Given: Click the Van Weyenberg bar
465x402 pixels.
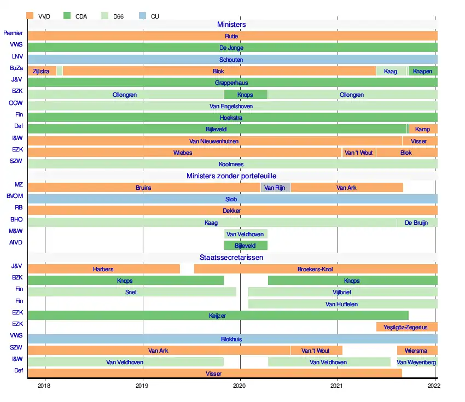Looking at the screenshot, I should 416,362.
